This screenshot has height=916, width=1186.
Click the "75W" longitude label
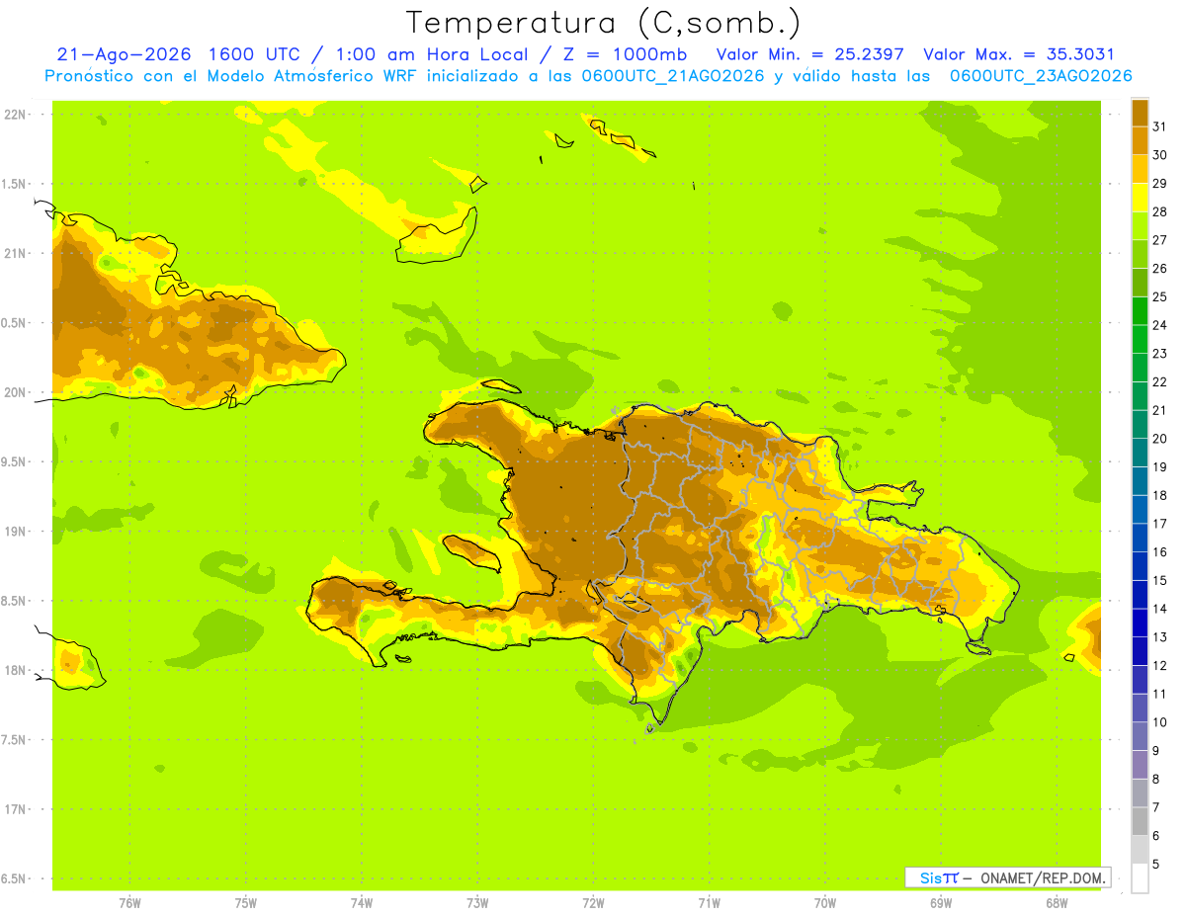coord(246,902)
